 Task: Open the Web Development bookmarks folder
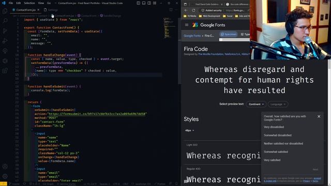pyautogui.click(x=209, y=16)
